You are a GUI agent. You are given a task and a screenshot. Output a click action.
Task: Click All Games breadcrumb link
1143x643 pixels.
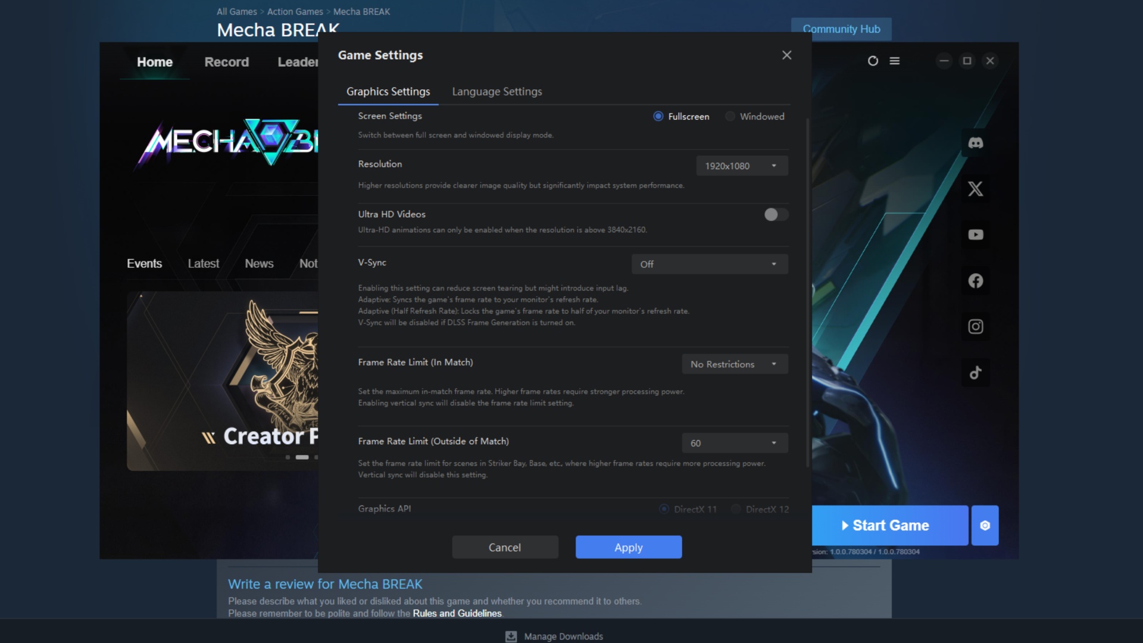coord(236,11)
